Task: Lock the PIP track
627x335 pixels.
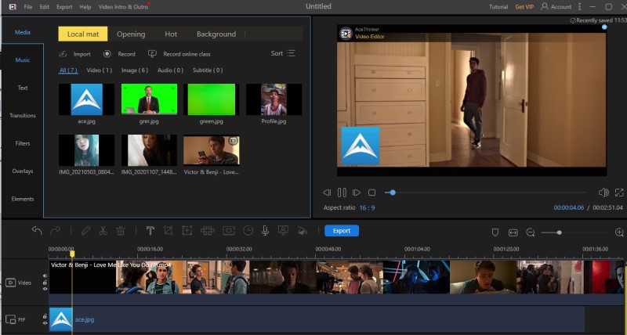Action: 45,316
